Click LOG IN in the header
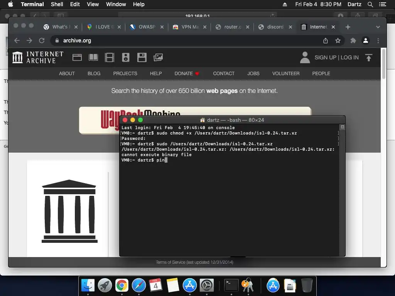395x296 pixels. (x=349, y=57)
